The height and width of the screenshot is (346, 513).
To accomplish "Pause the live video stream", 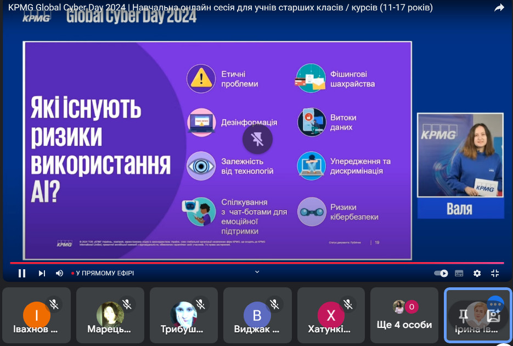I will (22, 273).
